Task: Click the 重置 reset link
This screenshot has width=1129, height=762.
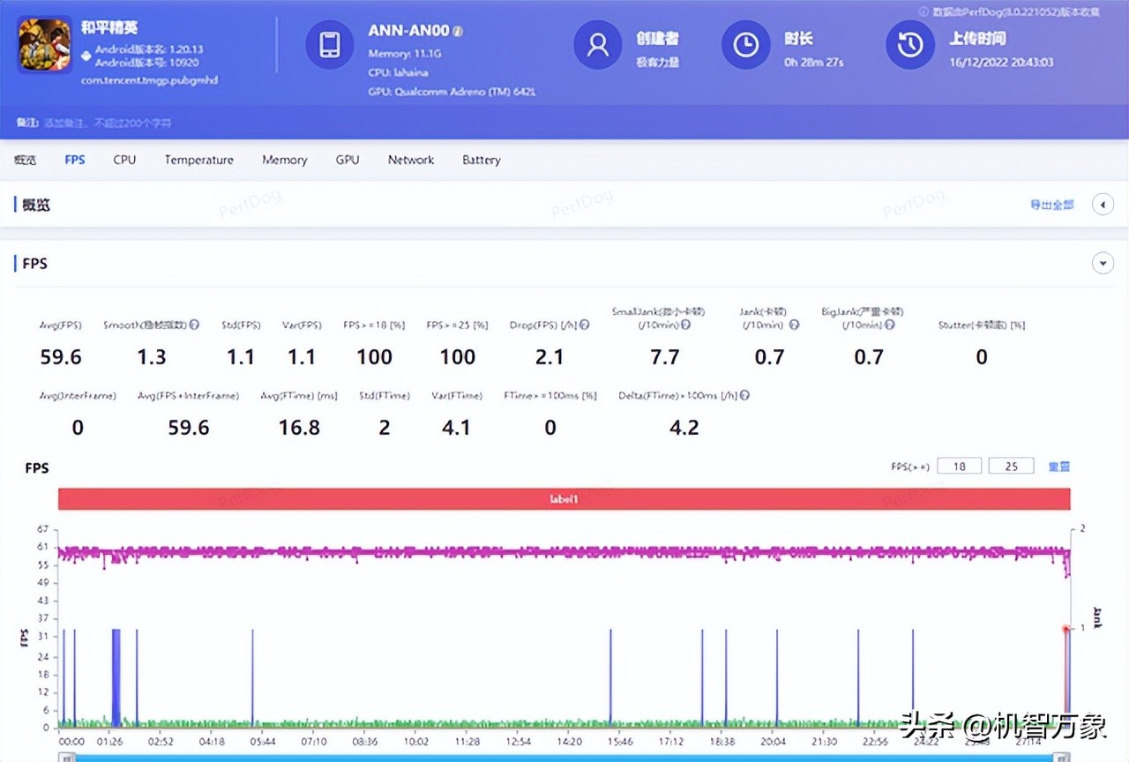Action: 1058,466
